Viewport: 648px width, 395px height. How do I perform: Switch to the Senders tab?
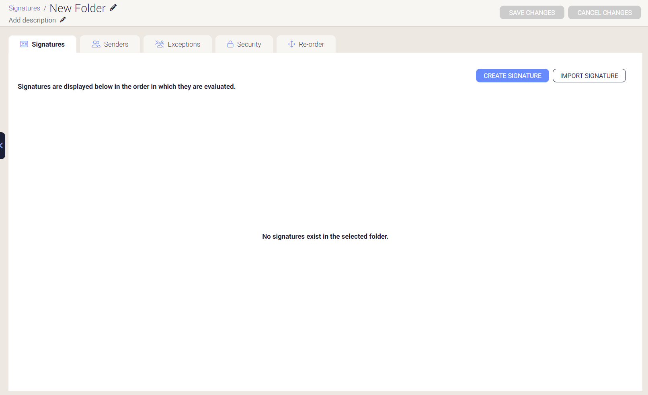[x=116, y=44]
